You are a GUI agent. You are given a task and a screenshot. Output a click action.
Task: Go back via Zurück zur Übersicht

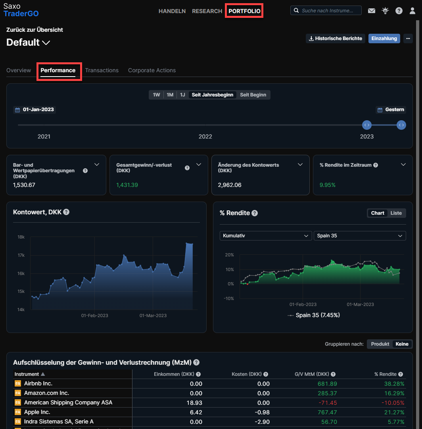pyautogui.click(x=35, y=30)
